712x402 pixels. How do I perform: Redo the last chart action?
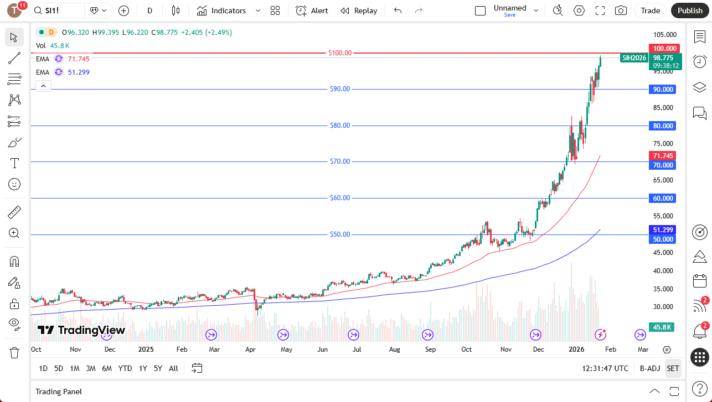(x=419, y=11)
